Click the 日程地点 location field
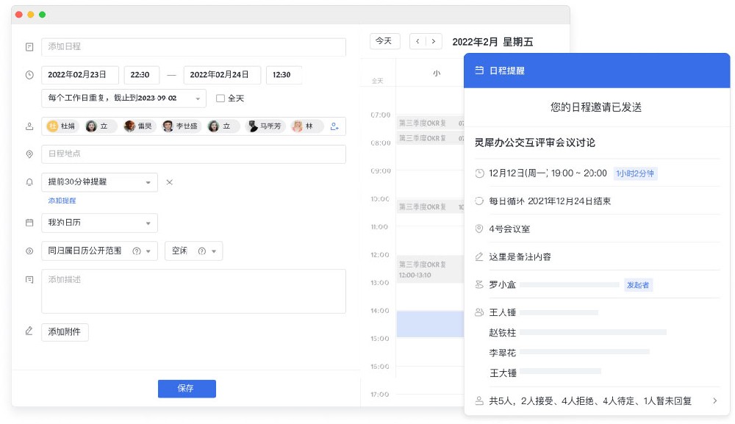Viewport: 735px width, 424px height. (193, 154)
